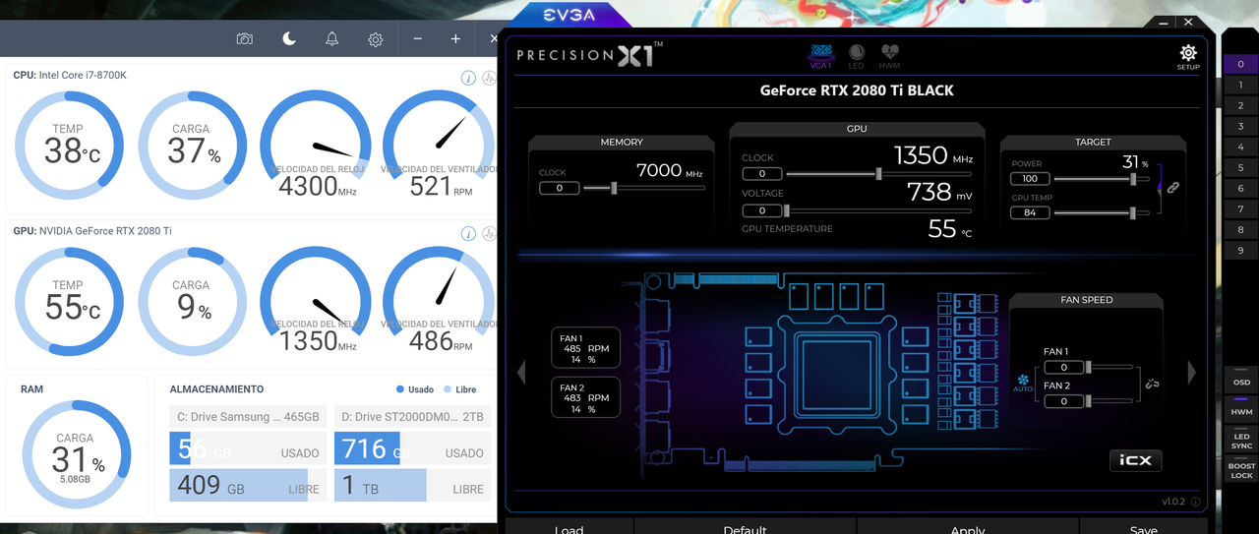Click the CPU TEMP gauge
This screenshot has height=534, width=1259.
(x=68, y=147)
